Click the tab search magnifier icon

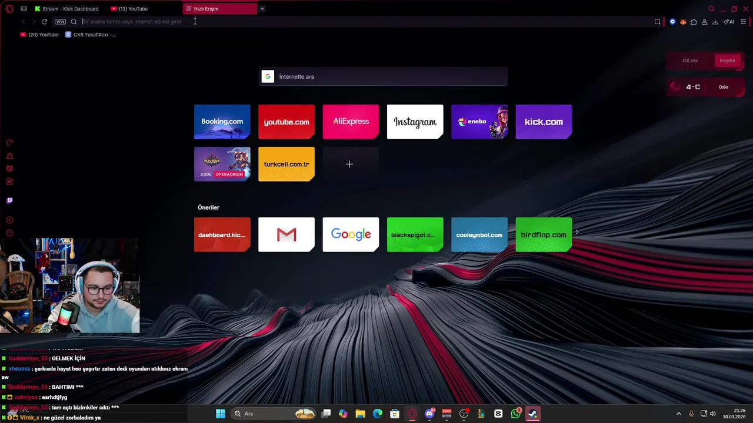click(711, 9)
